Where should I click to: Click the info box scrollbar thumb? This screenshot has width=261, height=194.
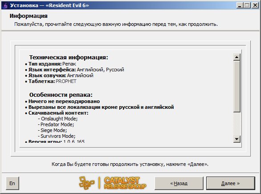coord(237,87)
